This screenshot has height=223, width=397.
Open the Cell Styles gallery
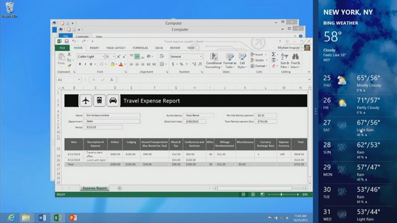click(x=243, y=61)
